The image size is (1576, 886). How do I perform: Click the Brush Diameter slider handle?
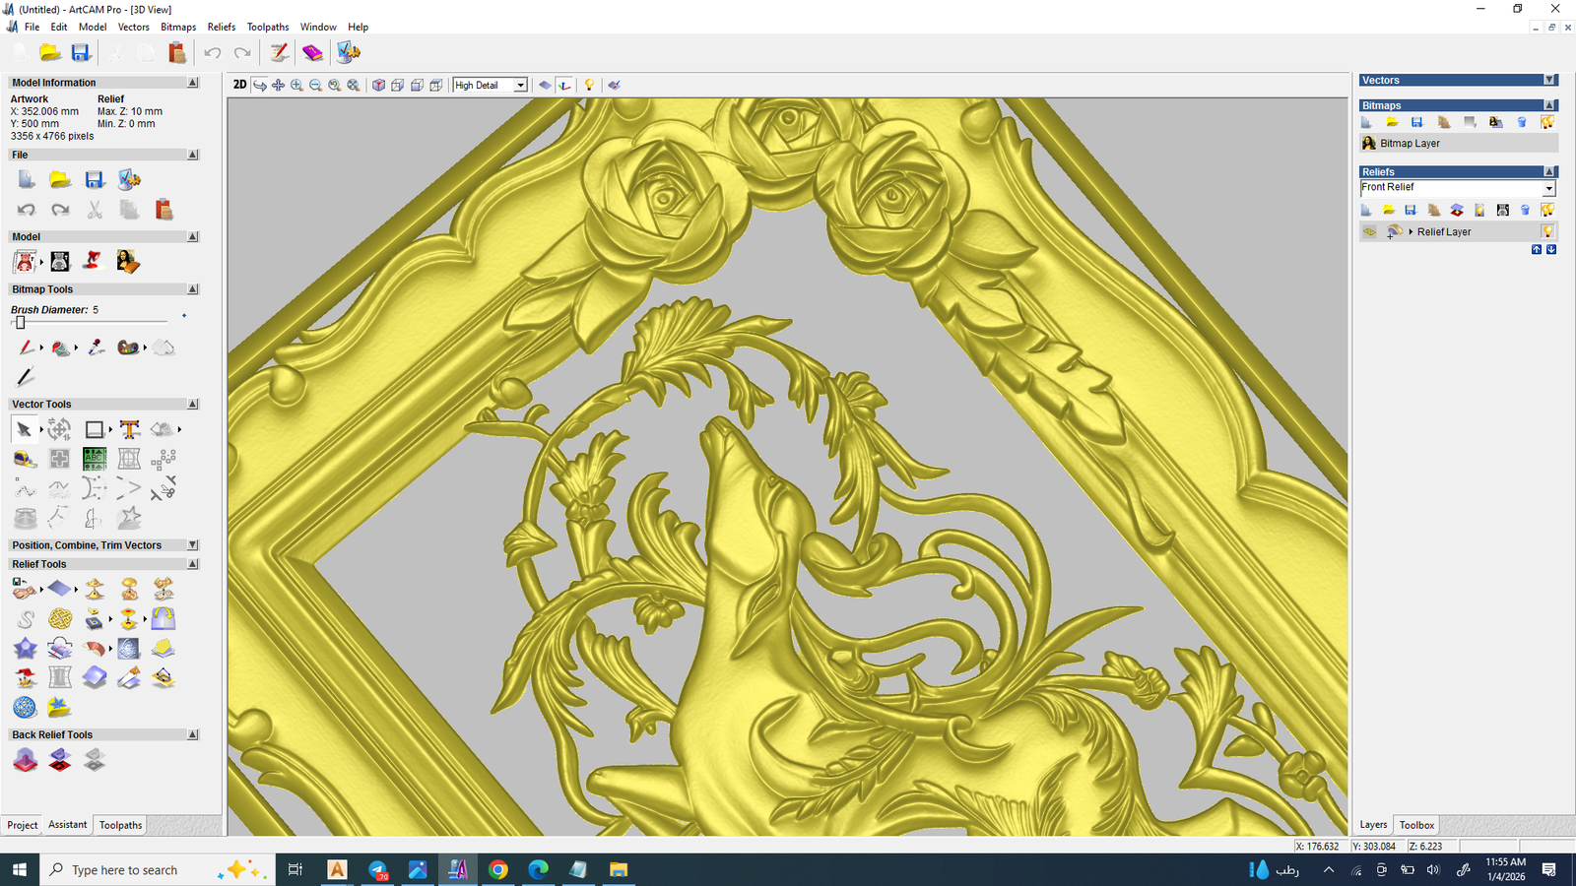pyautogui.click(x=20, y=322)
